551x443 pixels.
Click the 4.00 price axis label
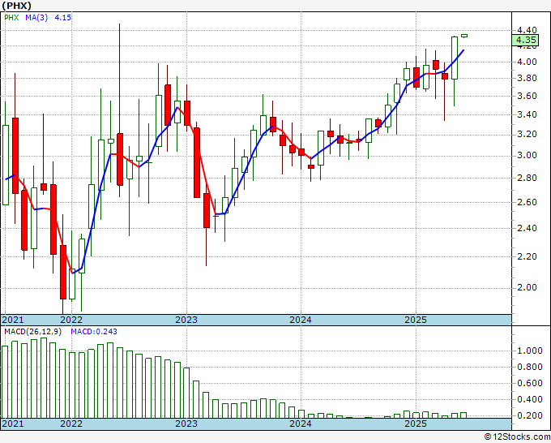pos(527,62)
